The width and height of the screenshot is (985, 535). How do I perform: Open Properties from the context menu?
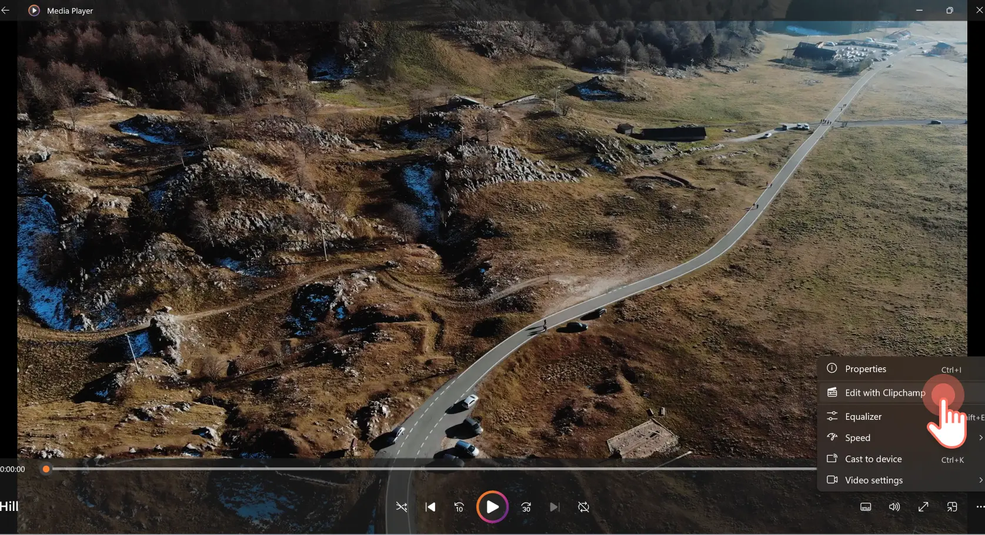[865, 369]
